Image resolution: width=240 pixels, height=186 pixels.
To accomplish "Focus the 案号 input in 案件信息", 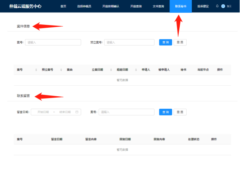I will (x=53, y=42).
